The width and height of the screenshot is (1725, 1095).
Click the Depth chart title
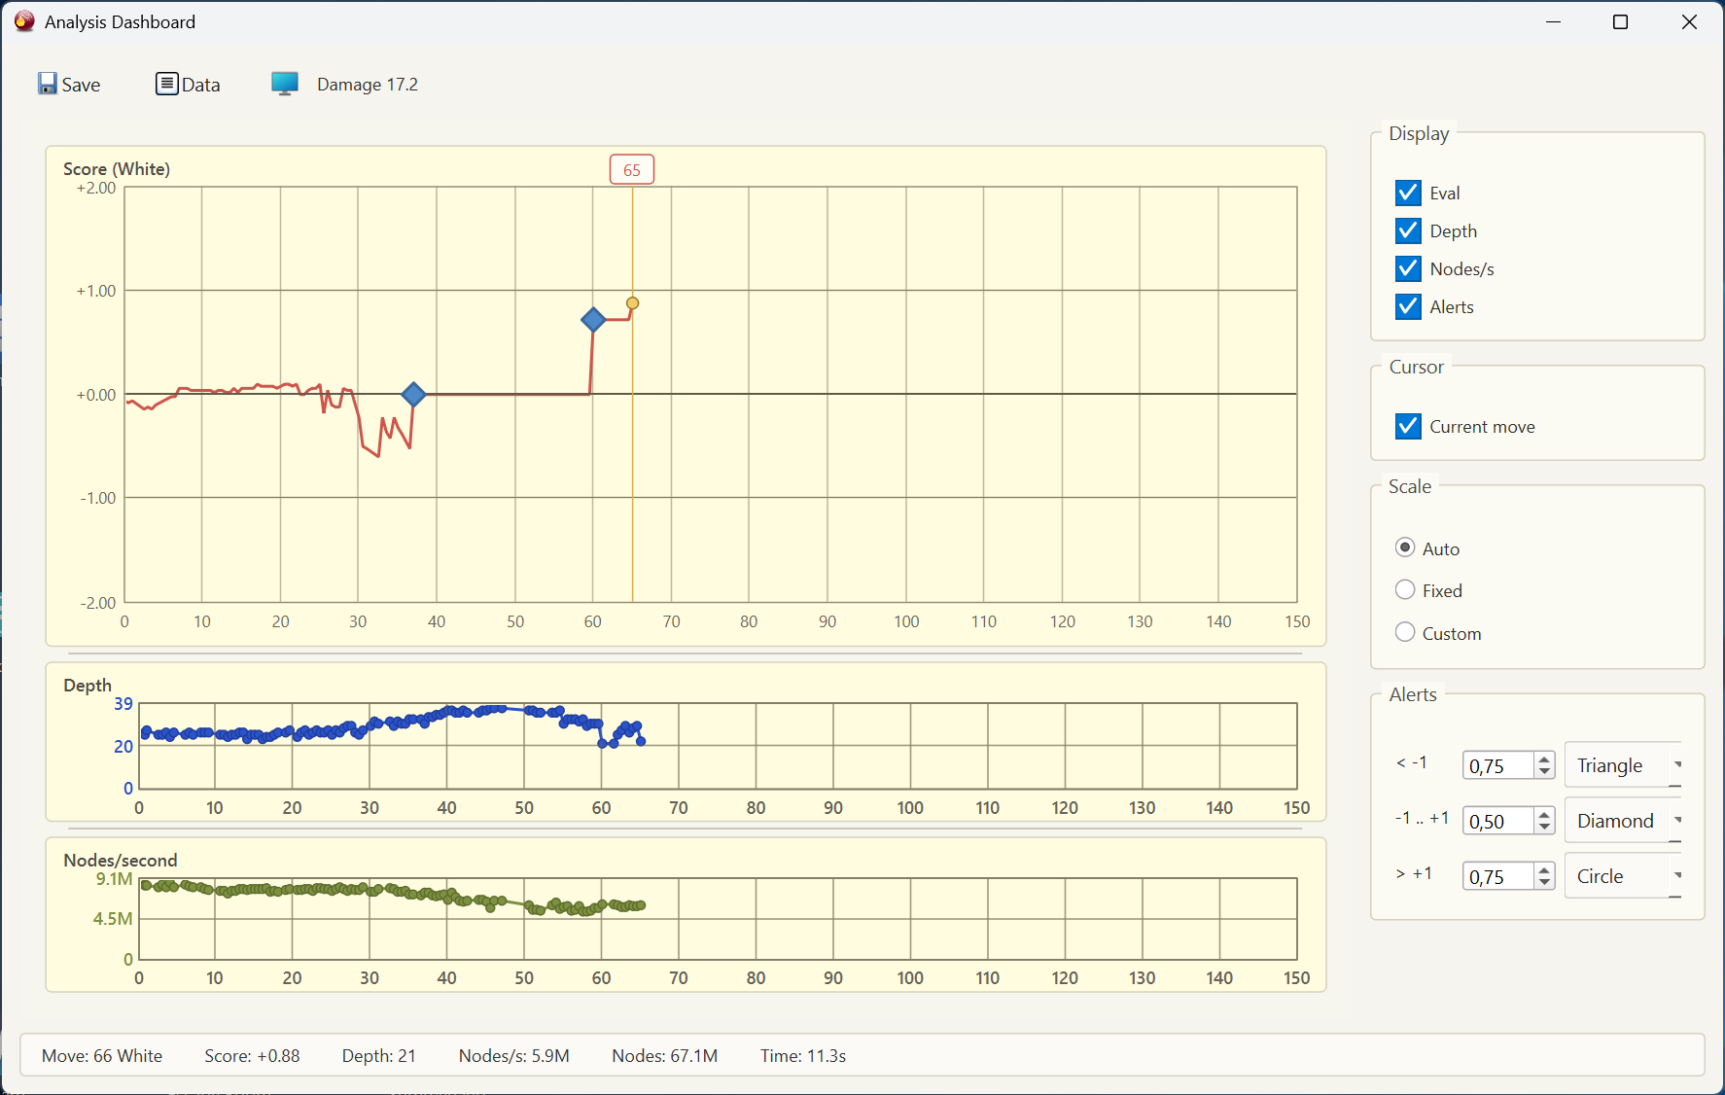(88, 686)
